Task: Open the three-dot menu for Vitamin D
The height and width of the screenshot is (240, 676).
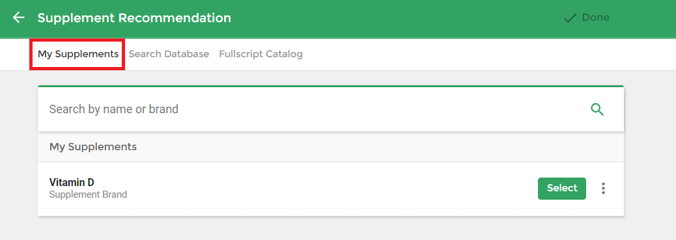Action: (603, 189)
